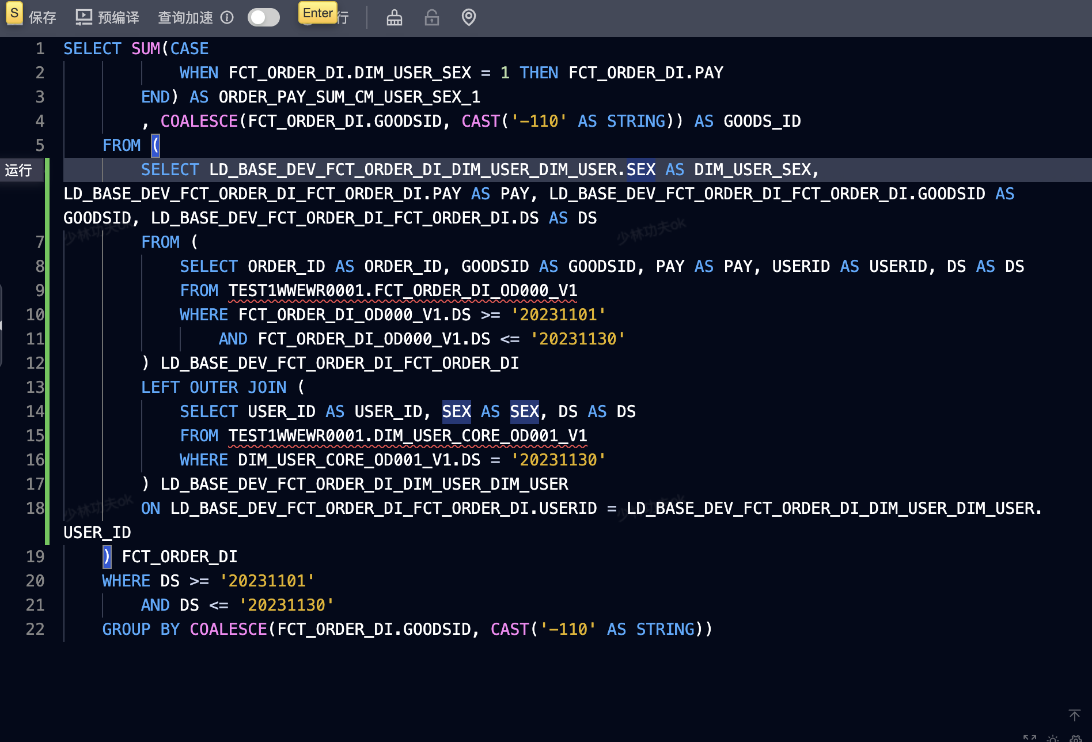Click the padlock icon in toolbar
This screenshot has height=742, width=1092.
pyautogui.click(x=432, y=18)
